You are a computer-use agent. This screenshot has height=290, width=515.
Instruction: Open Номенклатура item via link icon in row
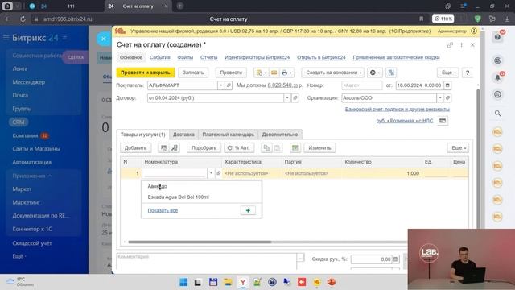[x=218, y=173]
